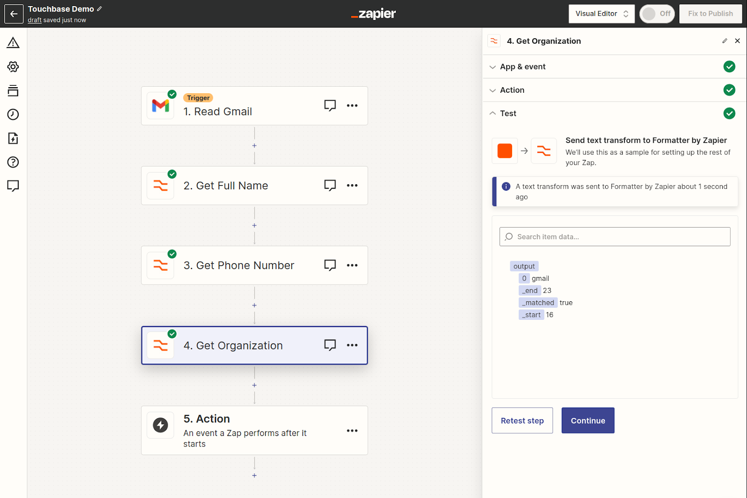
Task: Close the Get Organization side panel
Action: (738, 41)
